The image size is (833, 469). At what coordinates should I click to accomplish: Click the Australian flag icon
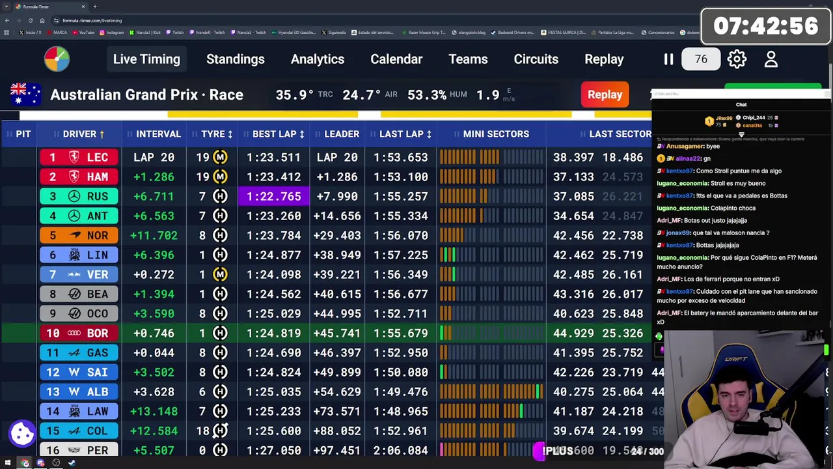tap(26, 94)
